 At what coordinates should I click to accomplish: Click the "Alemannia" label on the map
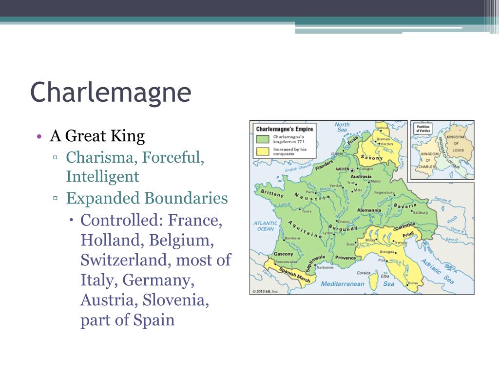tap(369, 210)
